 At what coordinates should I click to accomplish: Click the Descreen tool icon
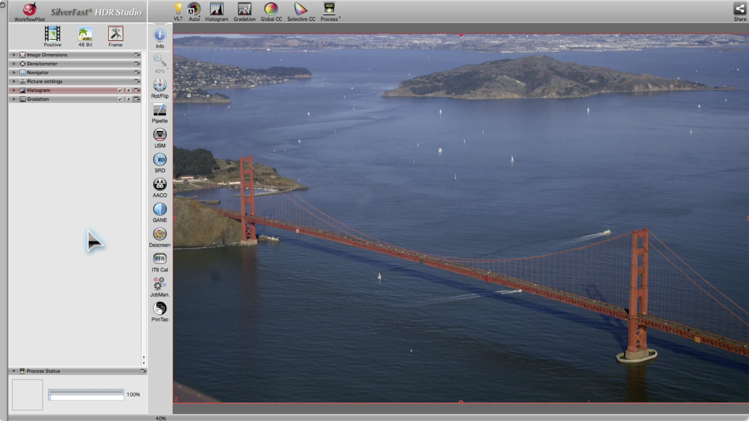159,234
